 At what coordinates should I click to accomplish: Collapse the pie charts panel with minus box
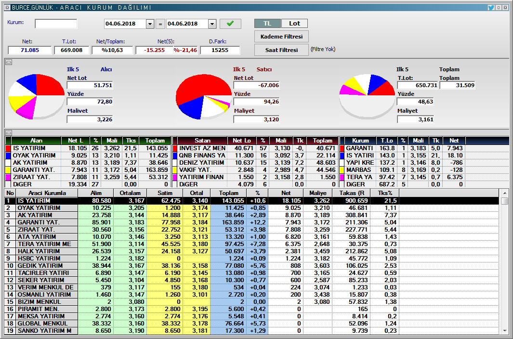(9, 62)
